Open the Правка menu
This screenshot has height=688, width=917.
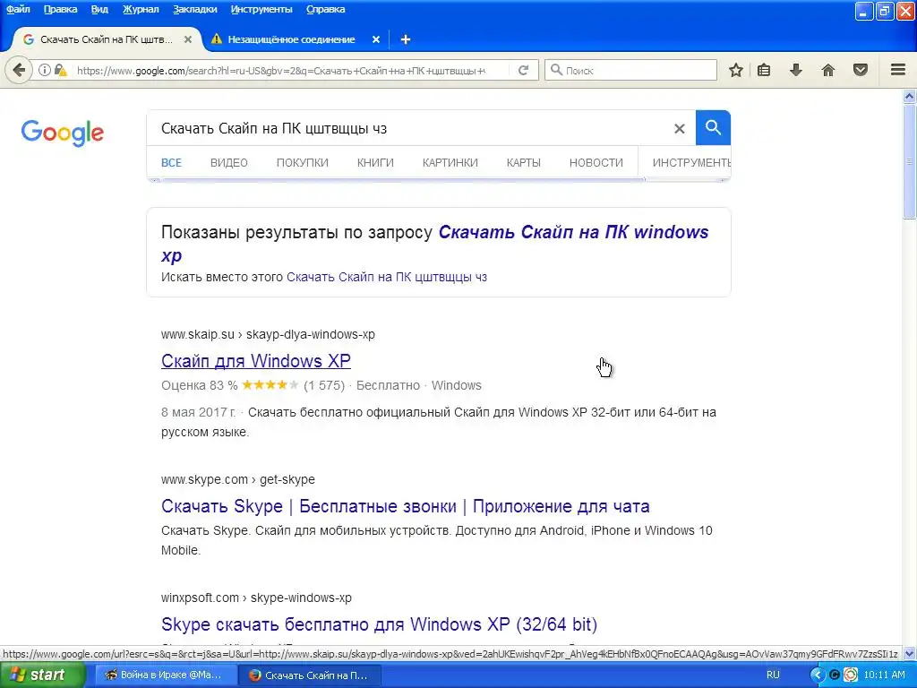point(60,9)
